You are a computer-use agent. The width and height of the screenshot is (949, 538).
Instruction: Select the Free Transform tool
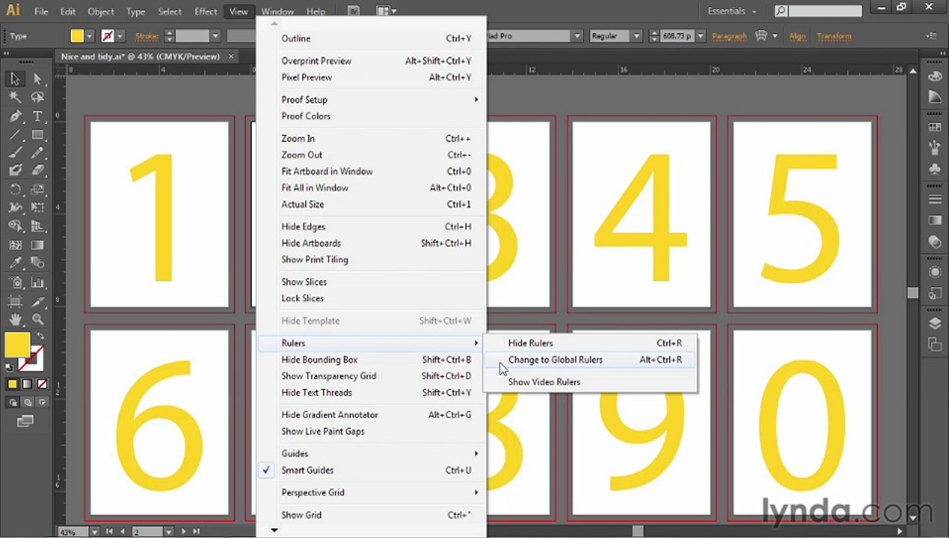[x=37, y=208]
